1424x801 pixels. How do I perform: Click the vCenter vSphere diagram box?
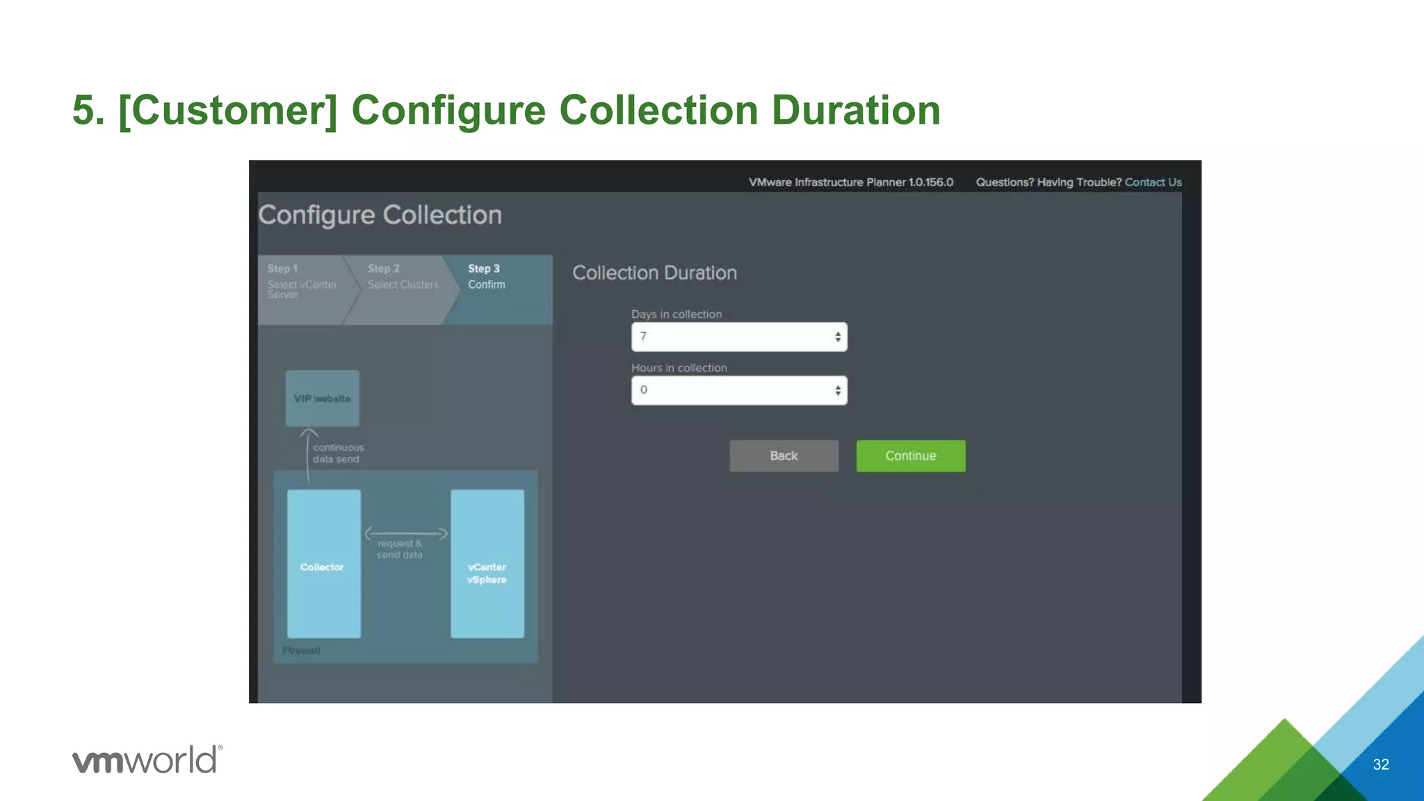pyautogui.click(x=487, y=564)
